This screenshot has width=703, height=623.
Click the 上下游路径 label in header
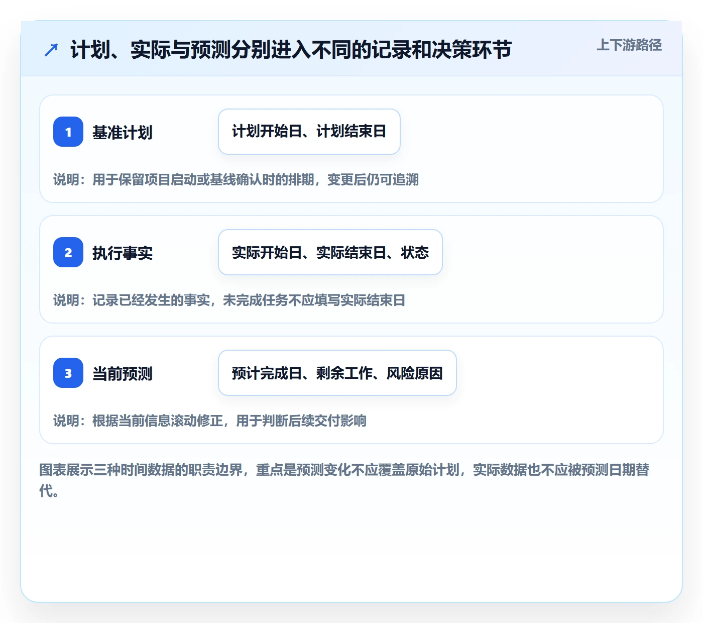click(x=629, y=45)
